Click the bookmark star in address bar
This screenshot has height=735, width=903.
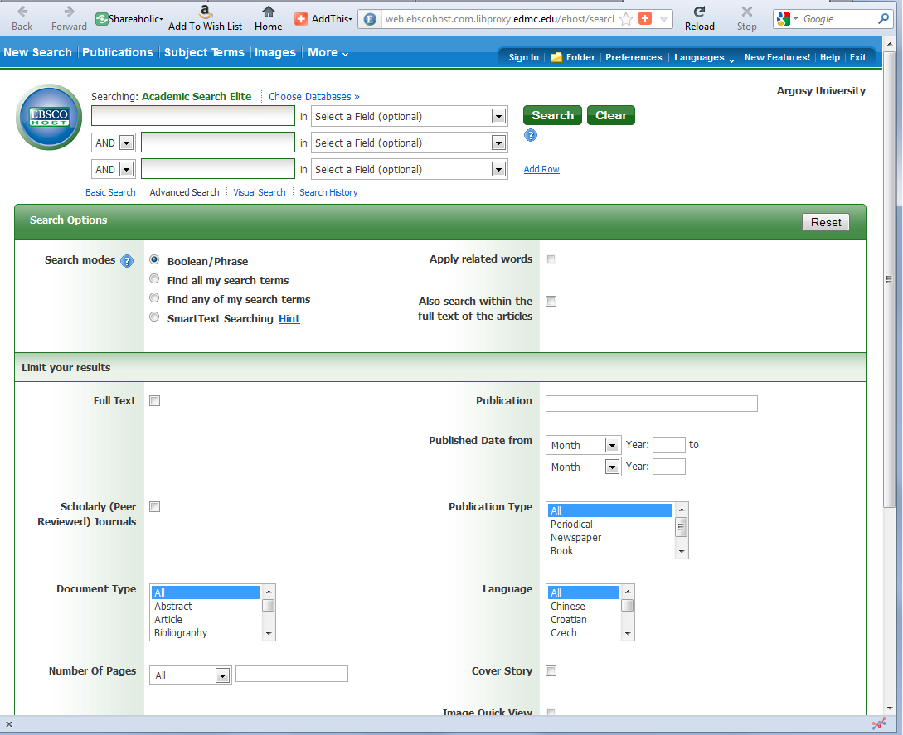(x=626, y=19)
